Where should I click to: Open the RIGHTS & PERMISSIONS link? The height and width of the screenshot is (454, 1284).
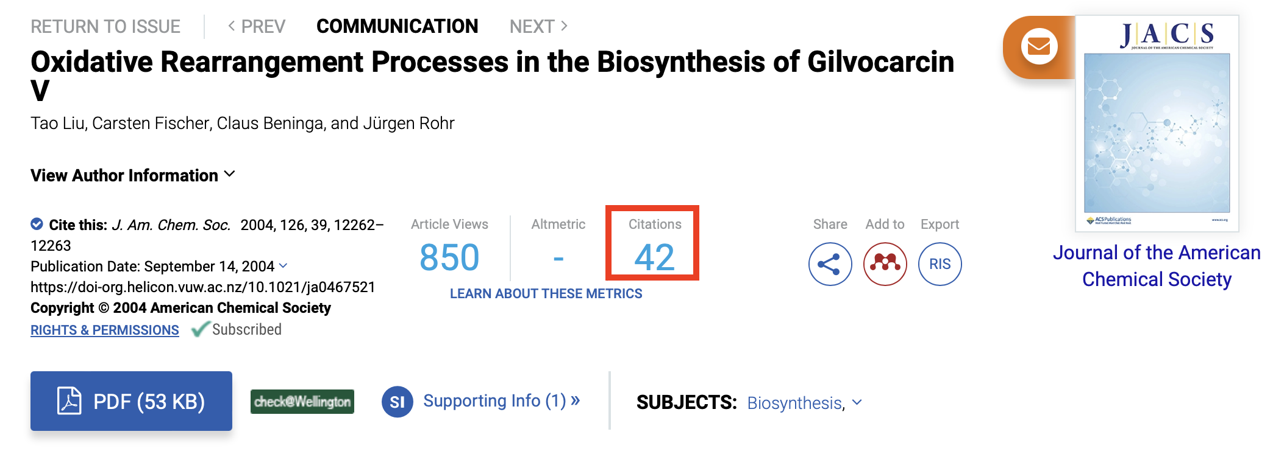pyautogui.click(x=105, y=330)
